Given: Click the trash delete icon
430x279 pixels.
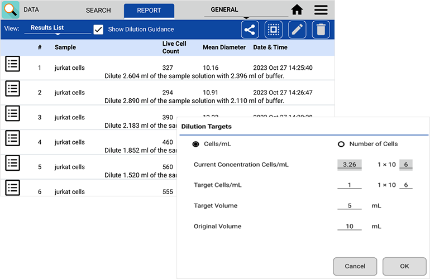Looking at the screenshot, I should click(x=320, y=30).
